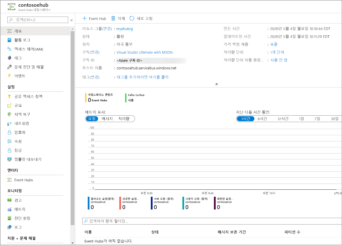Click the 이름 column header
The image size is (342, 245).
pos(88,232)
